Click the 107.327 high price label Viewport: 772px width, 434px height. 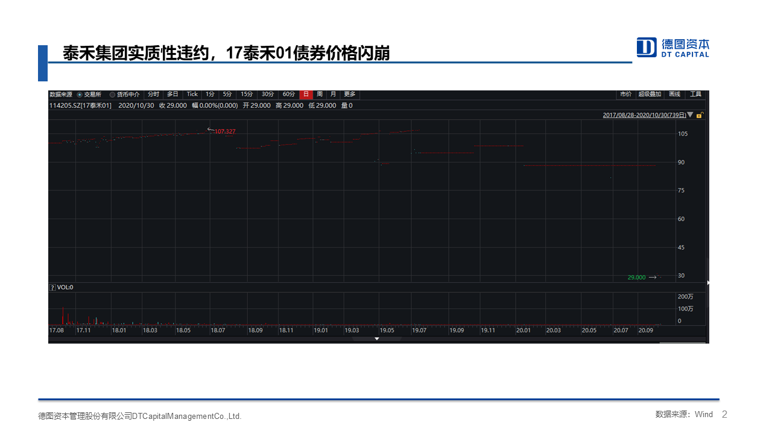(x=224, y=131)
